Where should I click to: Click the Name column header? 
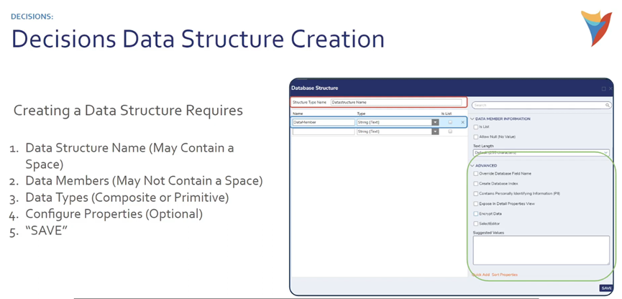point(298,114)
